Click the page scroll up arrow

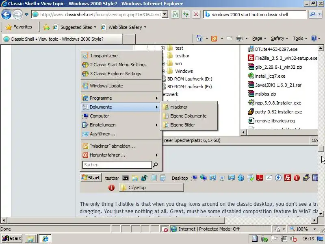tap(321, 48)
